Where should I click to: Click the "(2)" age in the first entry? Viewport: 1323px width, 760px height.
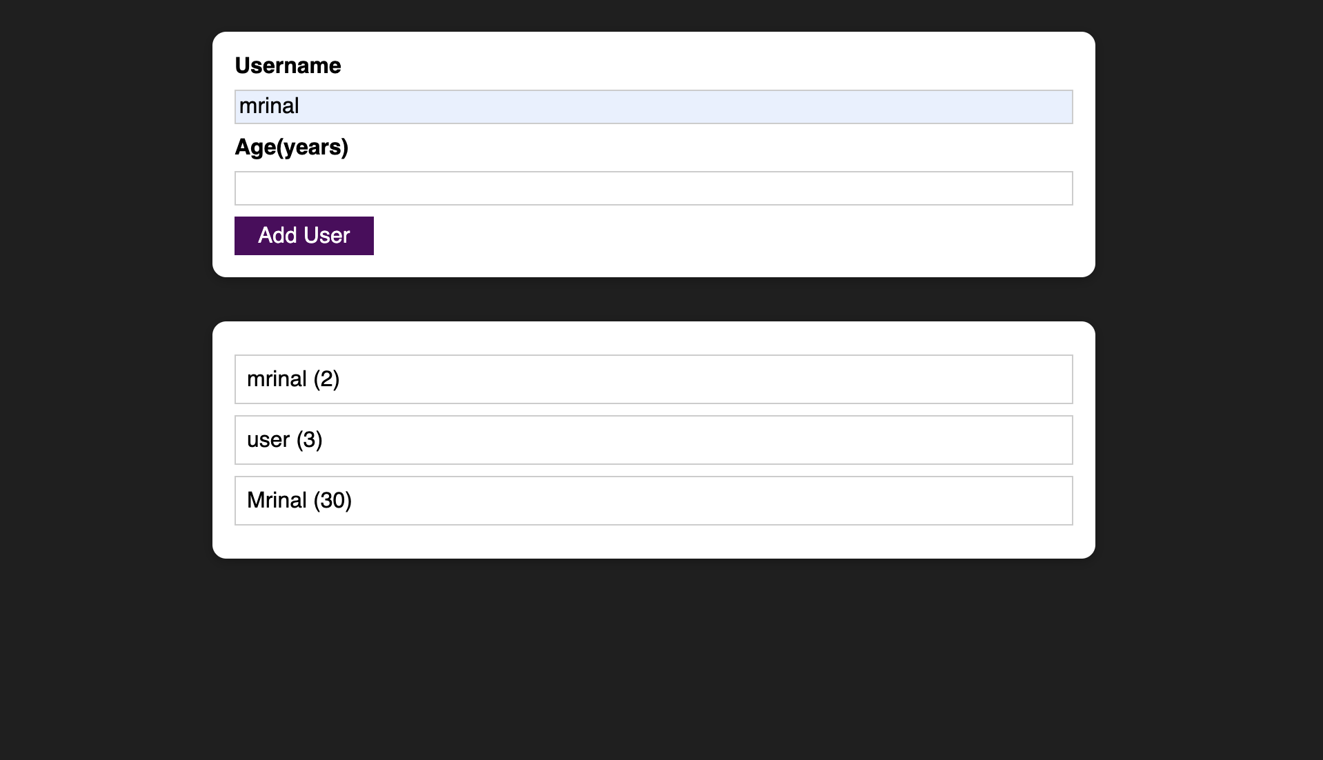[x=326, y=379]
